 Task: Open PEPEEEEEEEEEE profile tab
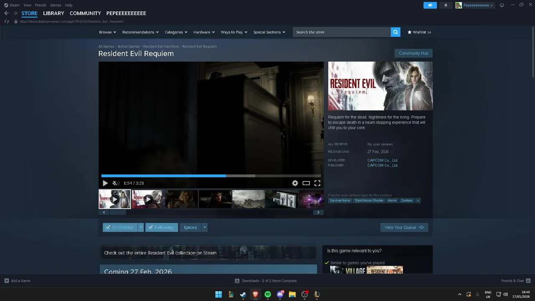point(126,13)
